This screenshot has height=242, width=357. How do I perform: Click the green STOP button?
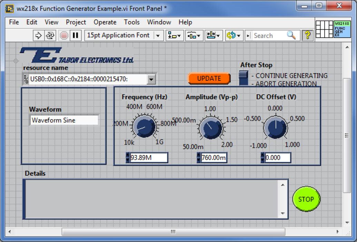(x=306, y=199)
